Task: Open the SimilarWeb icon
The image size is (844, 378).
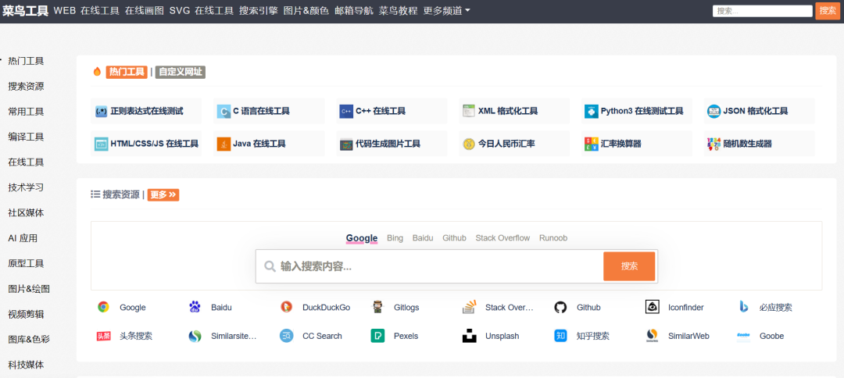Action: (x=653, y=336)
